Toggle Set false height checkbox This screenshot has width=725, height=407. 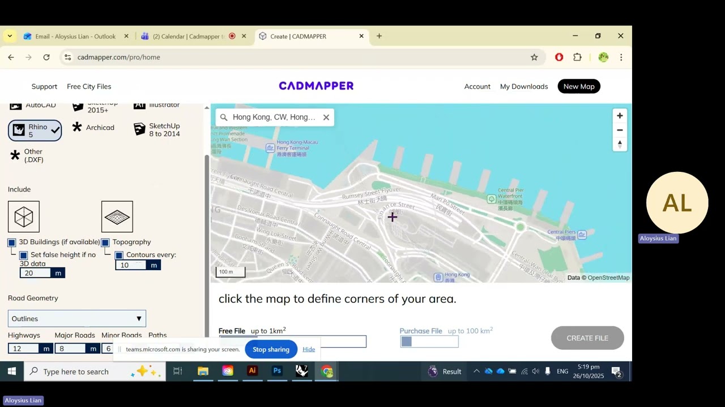point(24,256)
